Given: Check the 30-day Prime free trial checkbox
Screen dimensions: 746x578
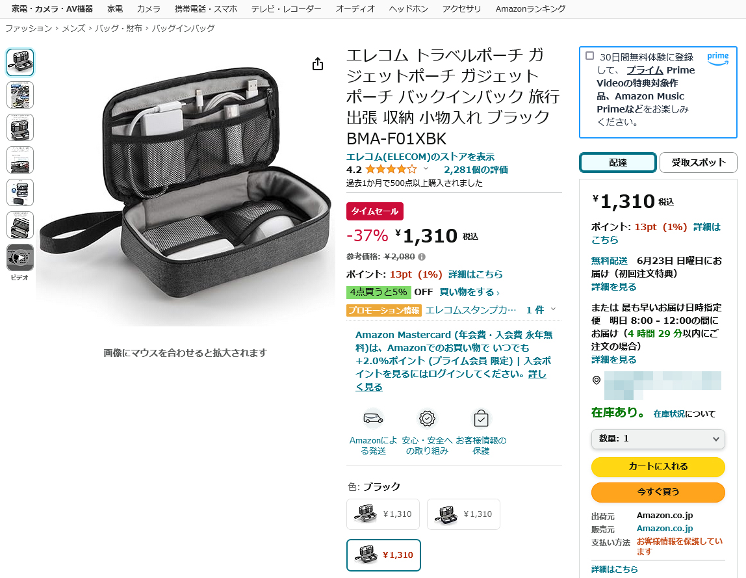Looking at the screenshot, I should [590, 56].
